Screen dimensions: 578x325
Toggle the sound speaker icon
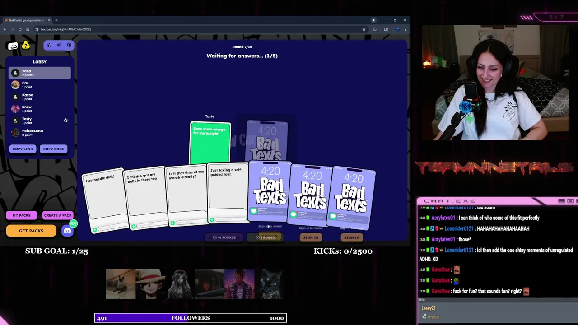click(x=59, y=45)
